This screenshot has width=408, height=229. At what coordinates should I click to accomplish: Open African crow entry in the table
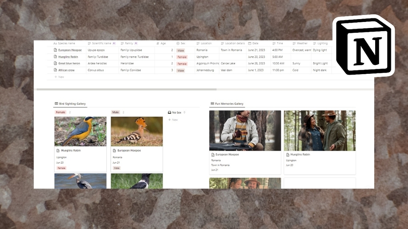(66, 70)
